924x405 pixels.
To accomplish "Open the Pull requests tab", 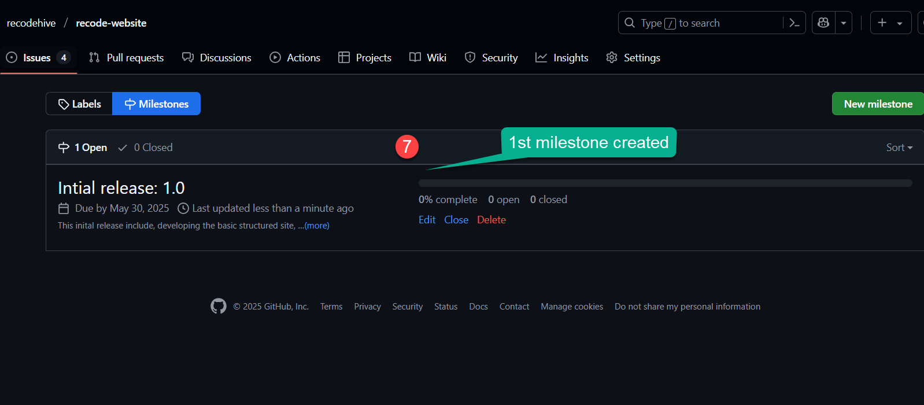I will pos(127,58).
